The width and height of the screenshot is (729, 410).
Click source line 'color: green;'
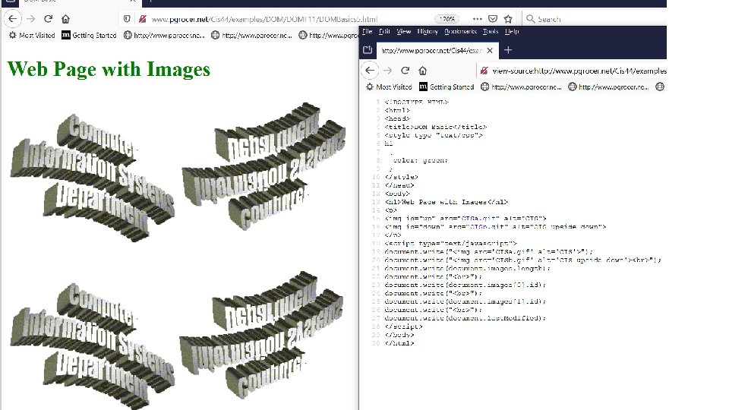[420, 160]
